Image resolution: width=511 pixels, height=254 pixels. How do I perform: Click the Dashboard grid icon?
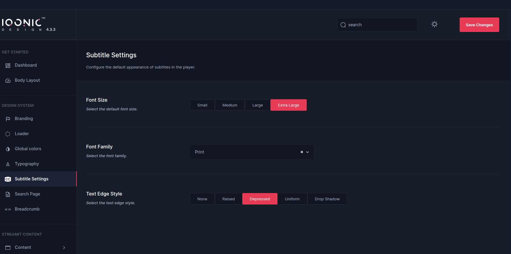pyautogui.click(x=8, y=65)
